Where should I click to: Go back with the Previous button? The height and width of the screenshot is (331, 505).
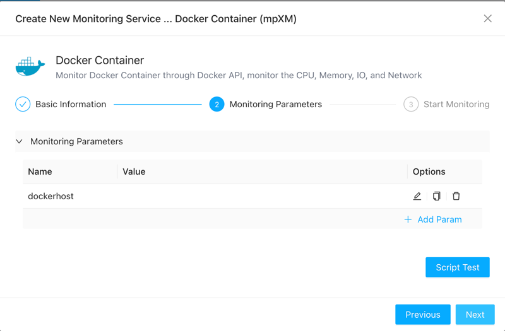(x=422, y=315)
